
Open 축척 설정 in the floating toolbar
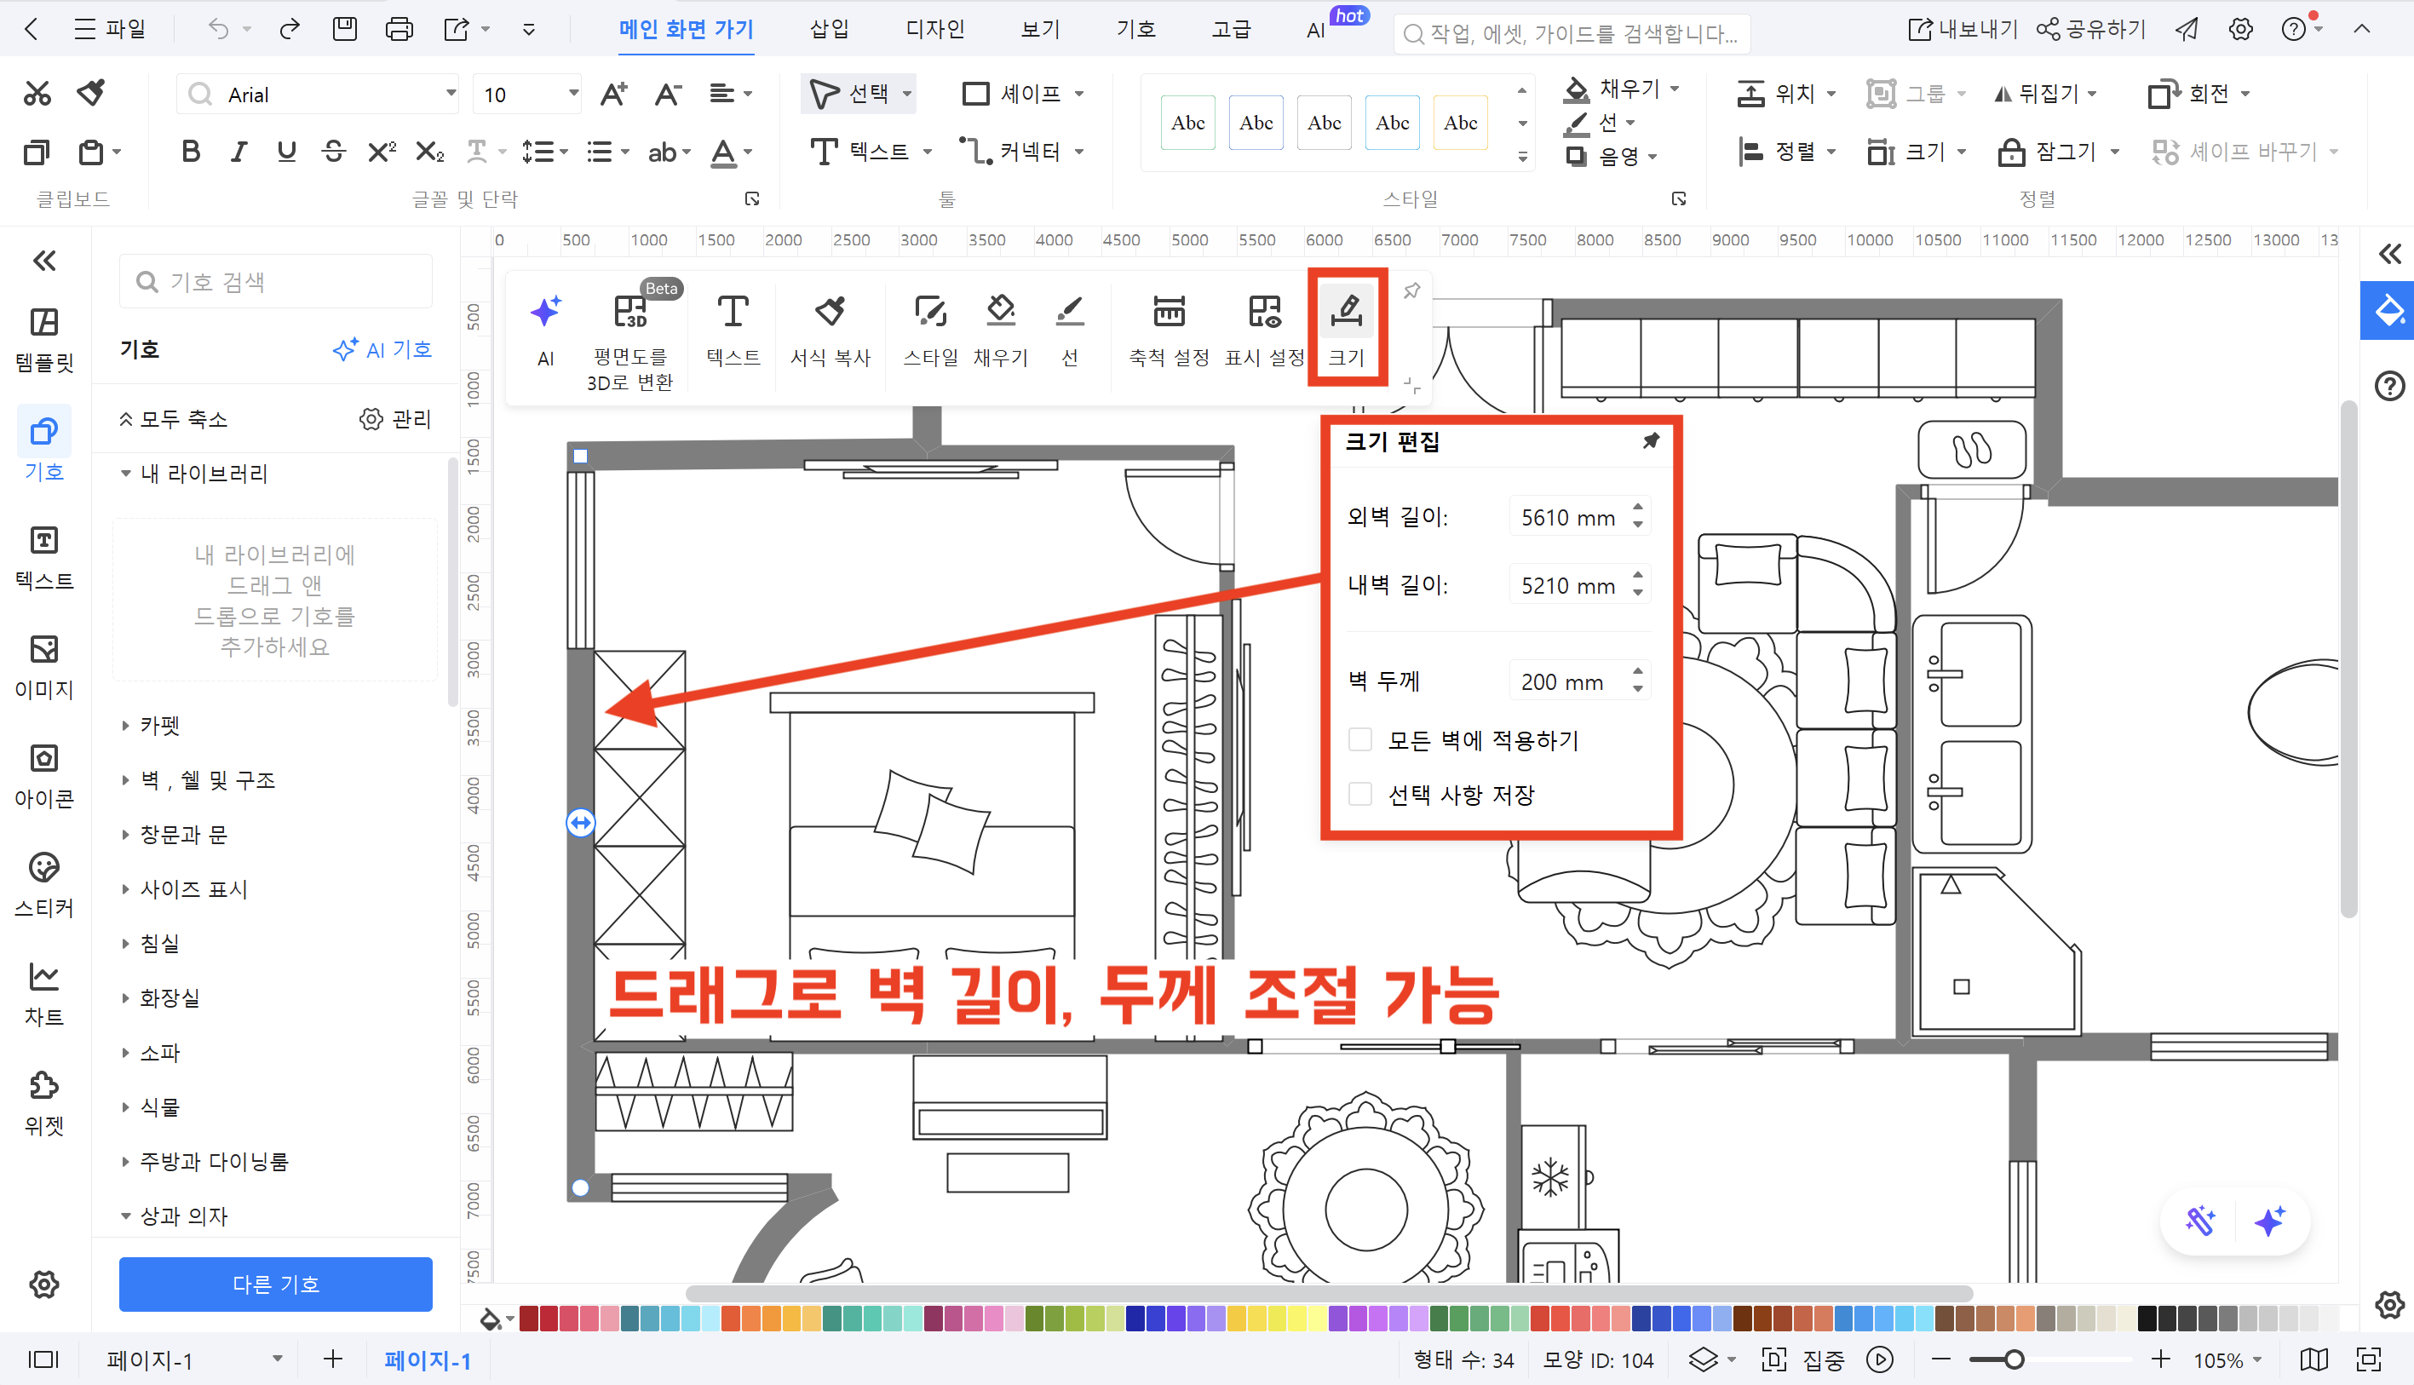tap(1168, 331)
